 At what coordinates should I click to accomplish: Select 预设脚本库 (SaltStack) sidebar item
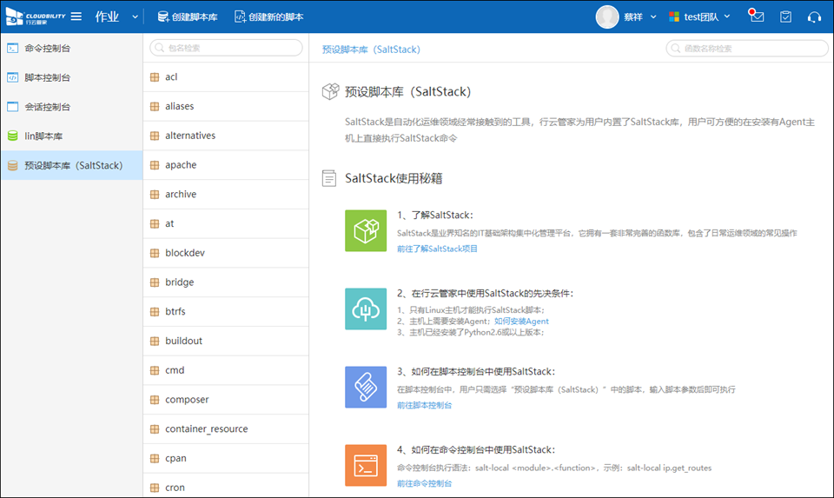click(x=72, y=165)
